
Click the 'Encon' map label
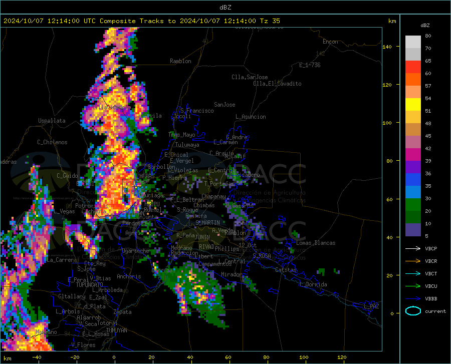coord(330,42)
